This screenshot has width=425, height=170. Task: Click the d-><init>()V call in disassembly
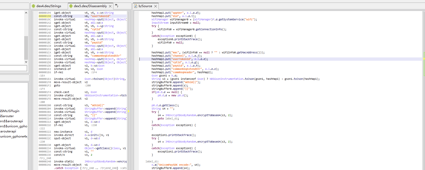[94, 135]
